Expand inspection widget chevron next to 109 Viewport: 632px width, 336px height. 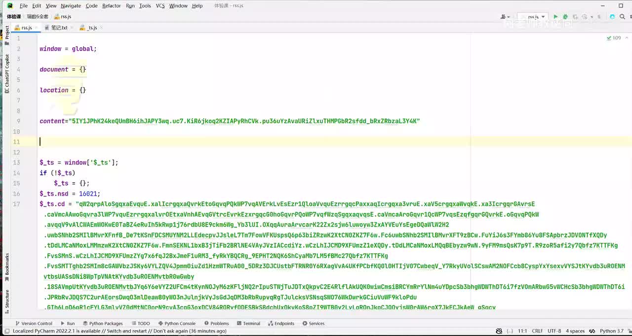(626, 38)
